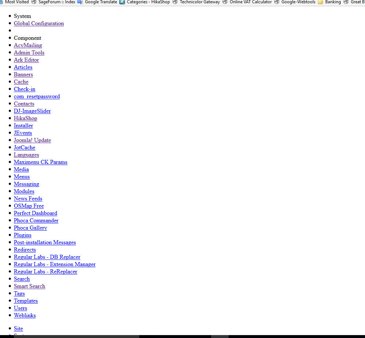Go to Messaging
Viewport: 365px width, 338px height.
point(26,184)
